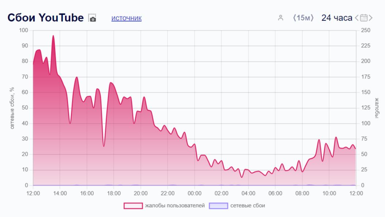
Task: Click the highest chart peak near 13:30
Action: (53, 36)
